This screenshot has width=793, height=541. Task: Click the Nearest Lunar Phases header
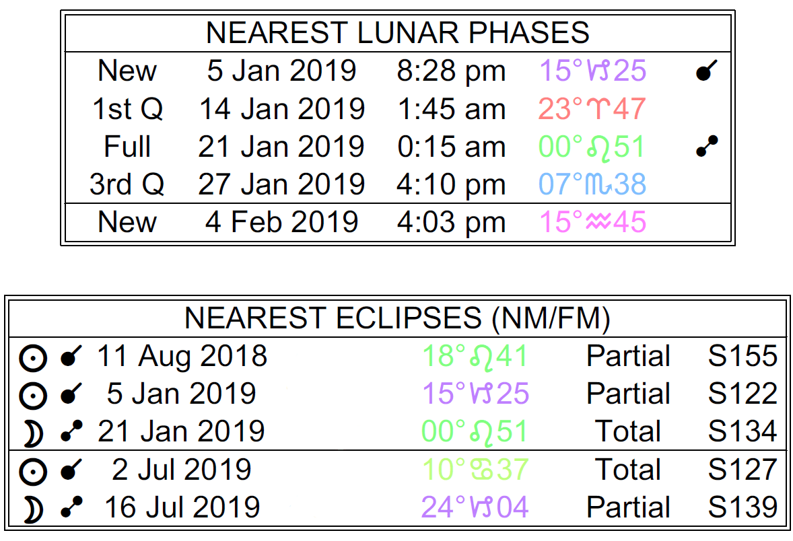click(397, 32)
